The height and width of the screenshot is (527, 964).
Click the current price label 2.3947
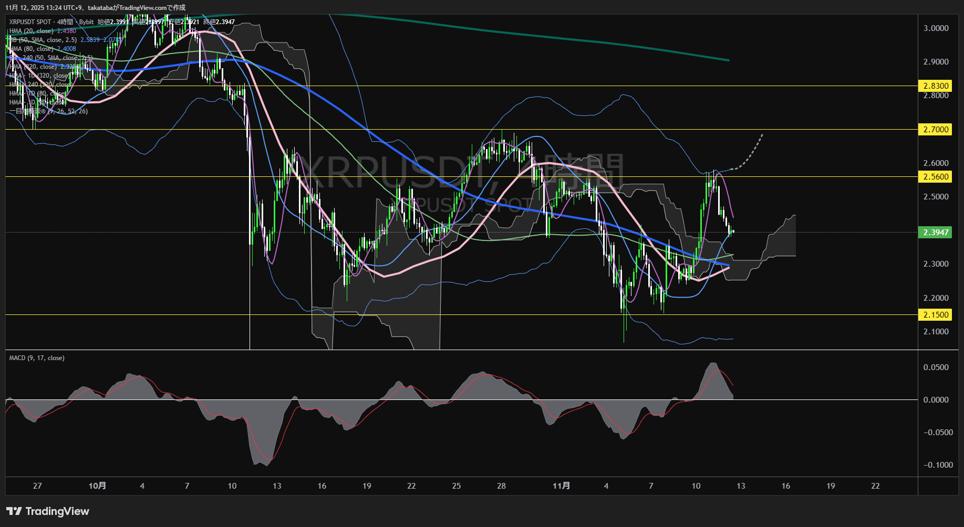tap(936, 233)
